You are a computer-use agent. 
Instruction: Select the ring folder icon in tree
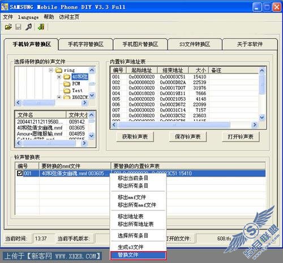coord(59,70)
